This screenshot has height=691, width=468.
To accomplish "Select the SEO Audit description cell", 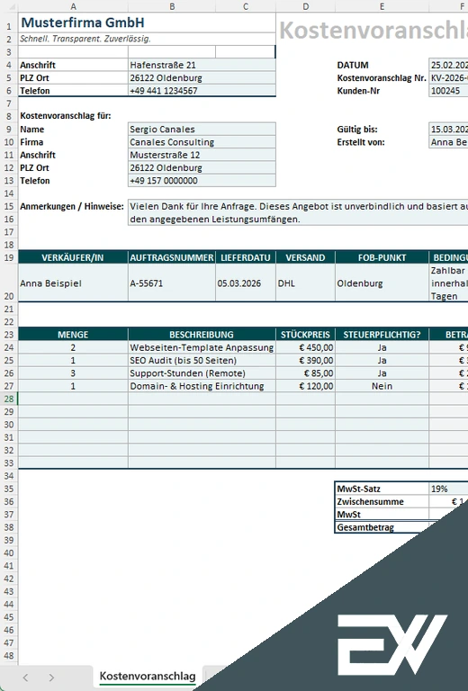I will click(x=202, y=361).
